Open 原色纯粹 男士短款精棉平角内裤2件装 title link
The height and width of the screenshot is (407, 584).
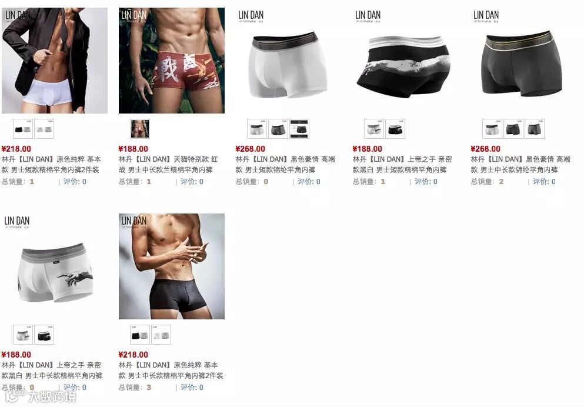tap(51, 165)
